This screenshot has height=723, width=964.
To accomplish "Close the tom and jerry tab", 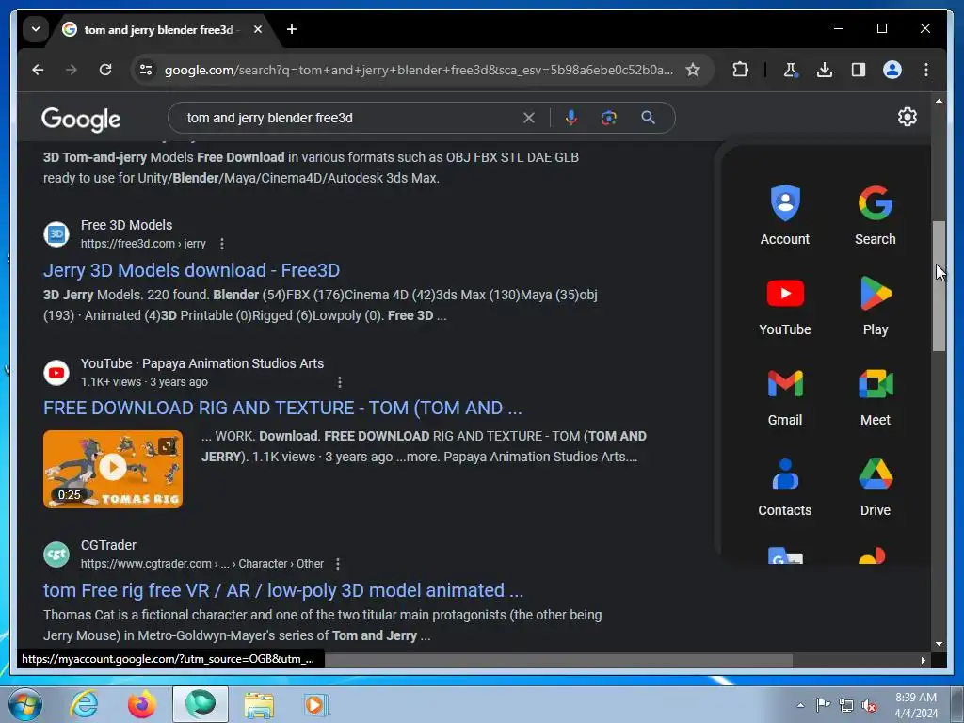I will (x=258, y=29).
